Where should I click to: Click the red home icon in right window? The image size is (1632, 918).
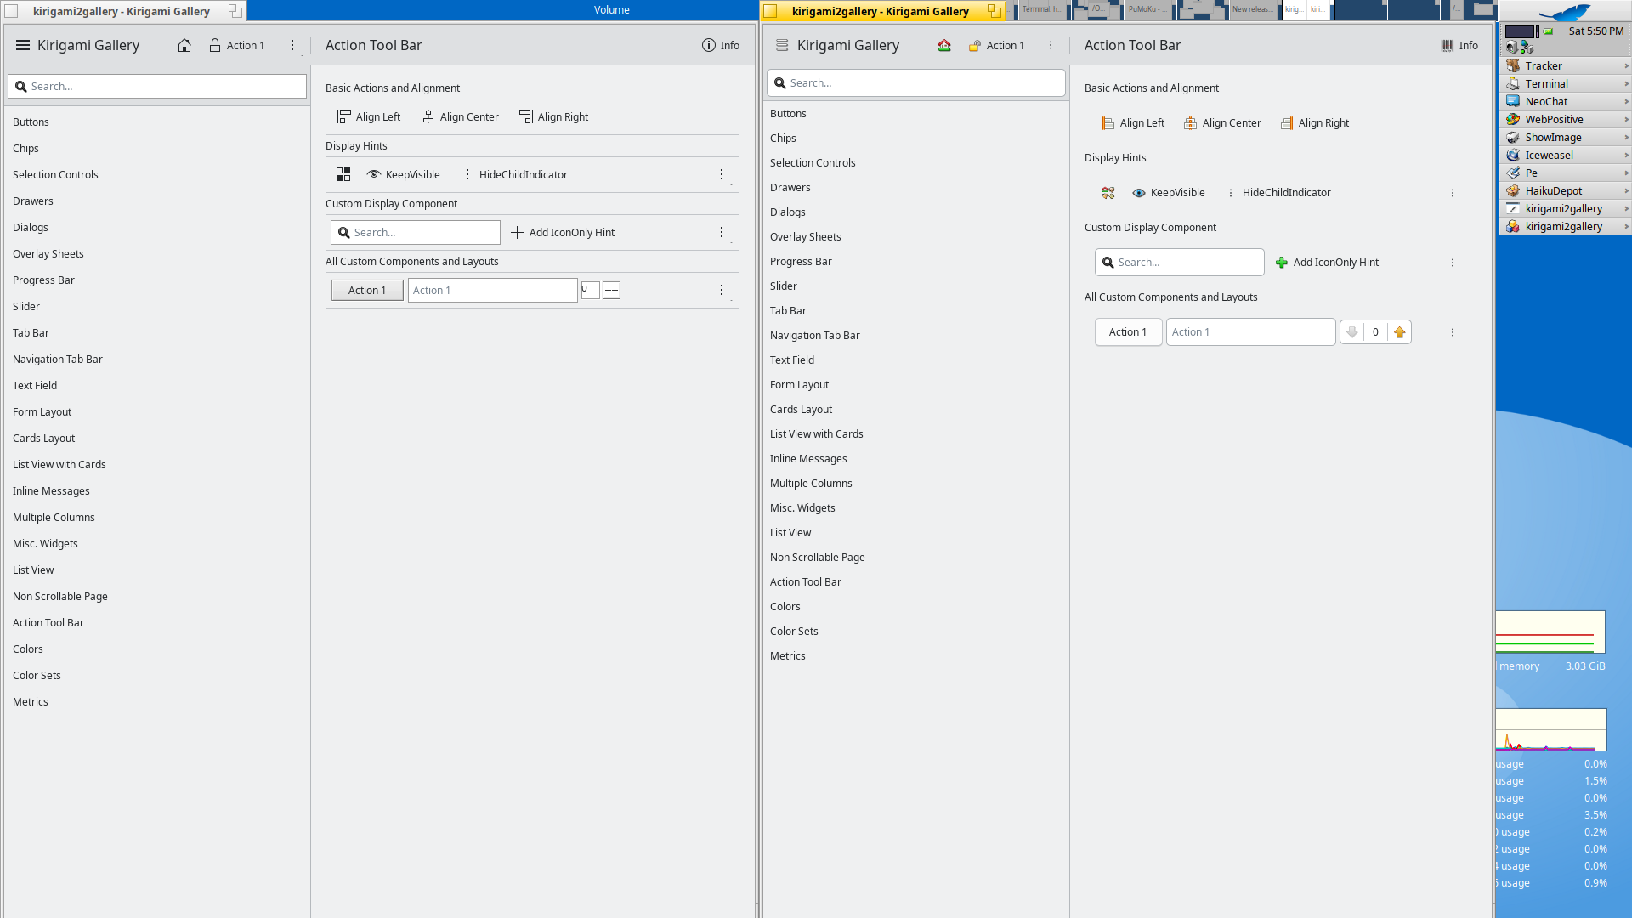[944, 46]
